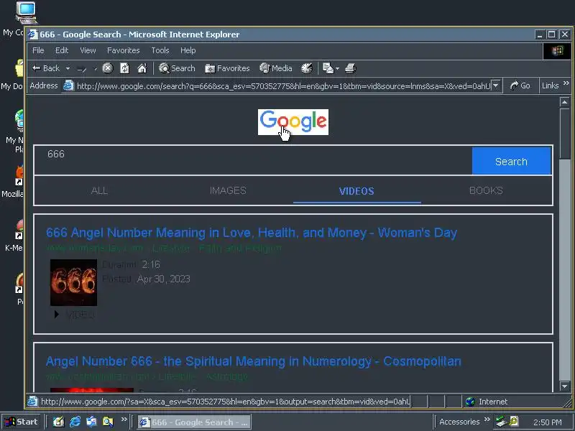
Task: Click the womansday.com green URL breadcrumb
Action: (164, 249)
